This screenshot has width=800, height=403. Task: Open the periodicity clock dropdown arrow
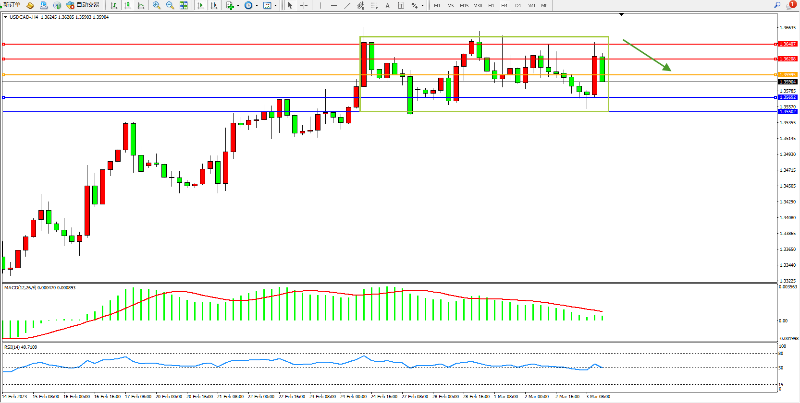[x=257, y=6]
